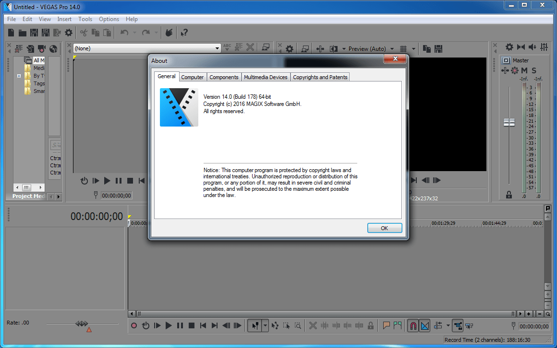Click Downmix Output icon in Master Bus
Screen dimensions: 557x348
(x=521, y=47)
